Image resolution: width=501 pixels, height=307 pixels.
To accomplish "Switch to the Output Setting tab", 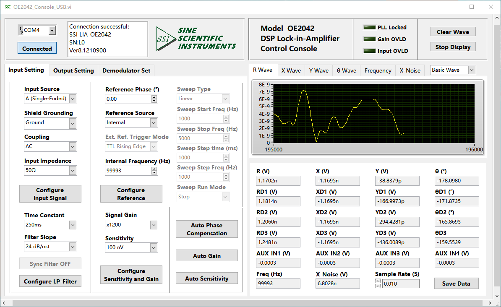I will (73, 70).
